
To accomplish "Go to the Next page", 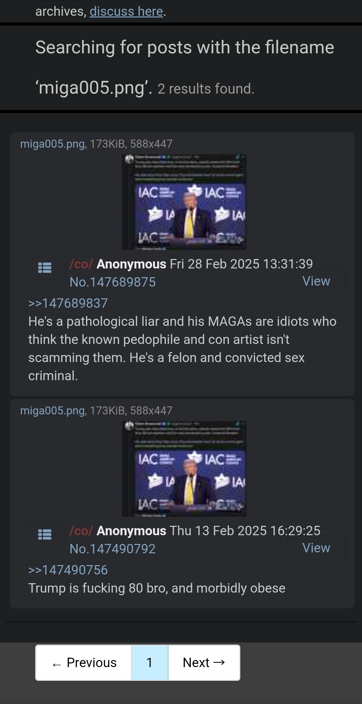I will click(204, 663).
